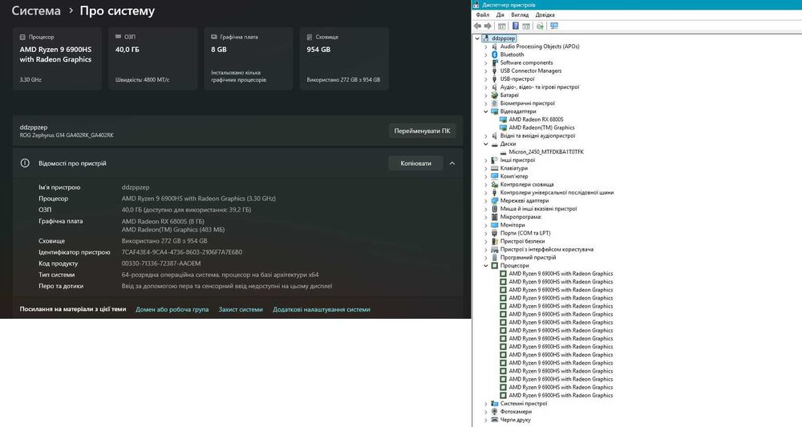802x427 pixels.
Task: Click the device ID value 7CAF43E4-9CA4-4736-8603-2106F7A7E6B0
Action: [181, 252]
